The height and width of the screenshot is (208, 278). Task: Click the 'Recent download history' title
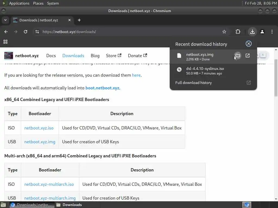point(201,44)
